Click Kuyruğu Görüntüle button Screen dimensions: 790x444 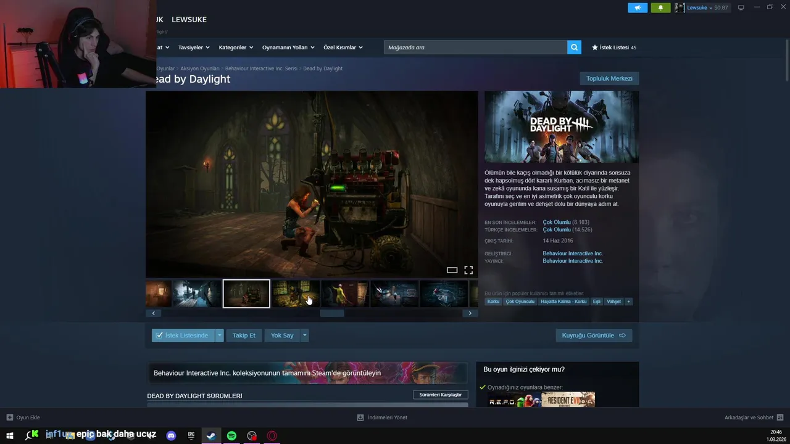[x=594, y=335]
